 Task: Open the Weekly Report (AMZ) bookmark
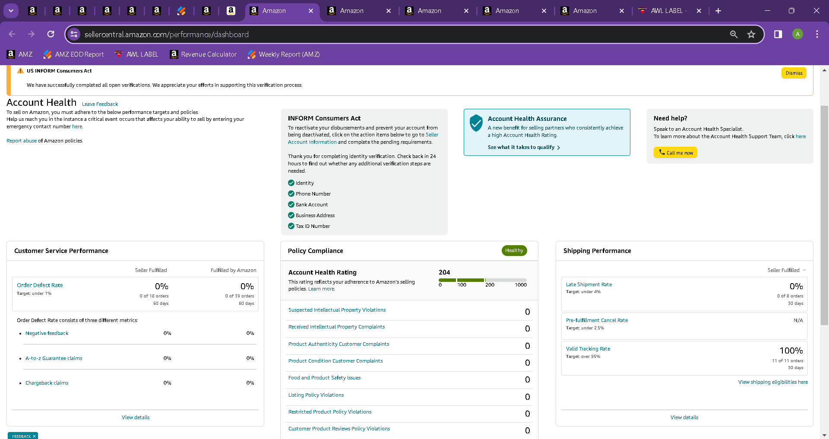pos(284,54)
